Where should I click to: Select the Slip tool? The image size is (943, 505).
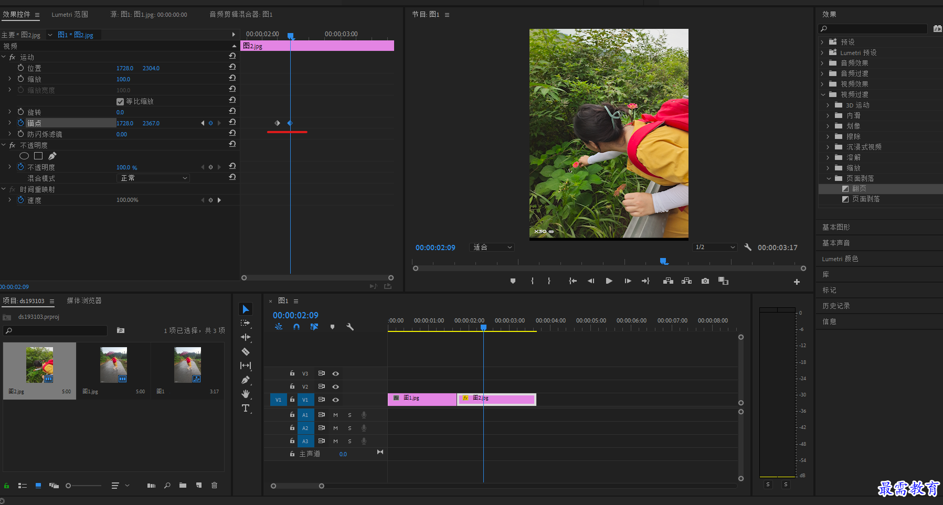coord(245,366)
